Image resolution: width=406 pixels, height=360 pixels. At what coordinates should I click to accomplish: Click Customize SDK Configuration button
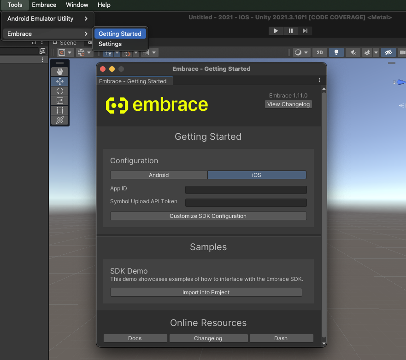point(208,216)
